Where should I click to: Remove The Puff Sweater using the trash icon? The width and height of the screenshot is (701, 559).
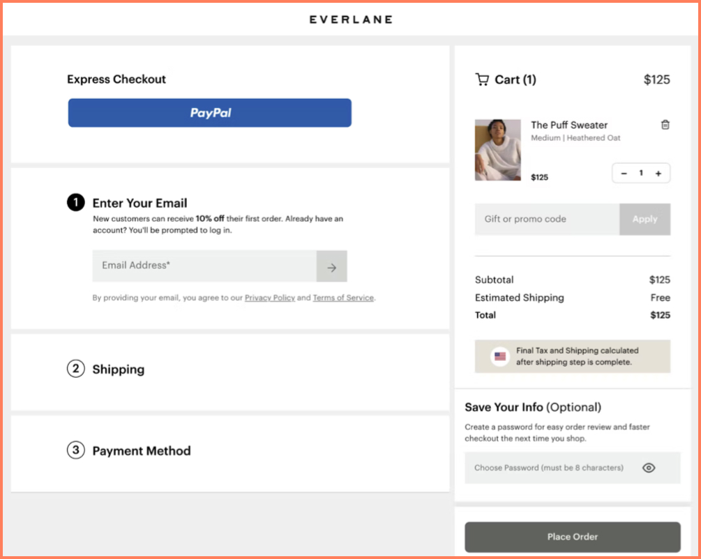[x=665, y=125]
